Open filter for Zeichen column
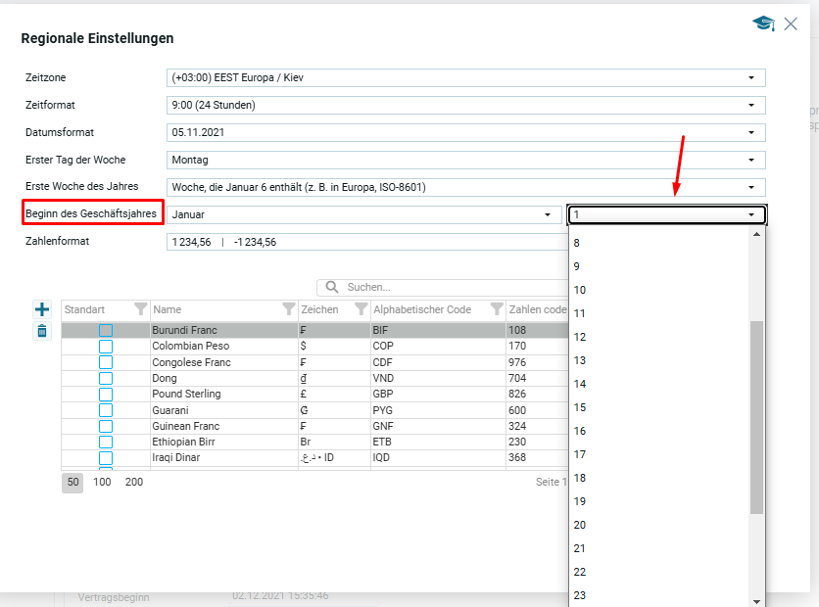 pyautogui.click(x=361, y=309)
